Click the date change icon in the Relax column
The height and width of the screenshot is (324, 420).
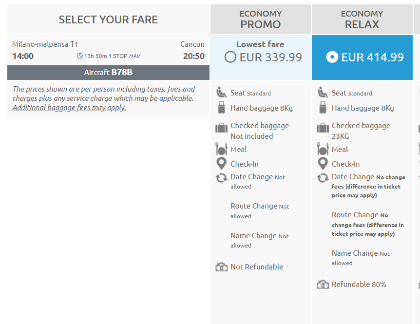pos(323,178)
